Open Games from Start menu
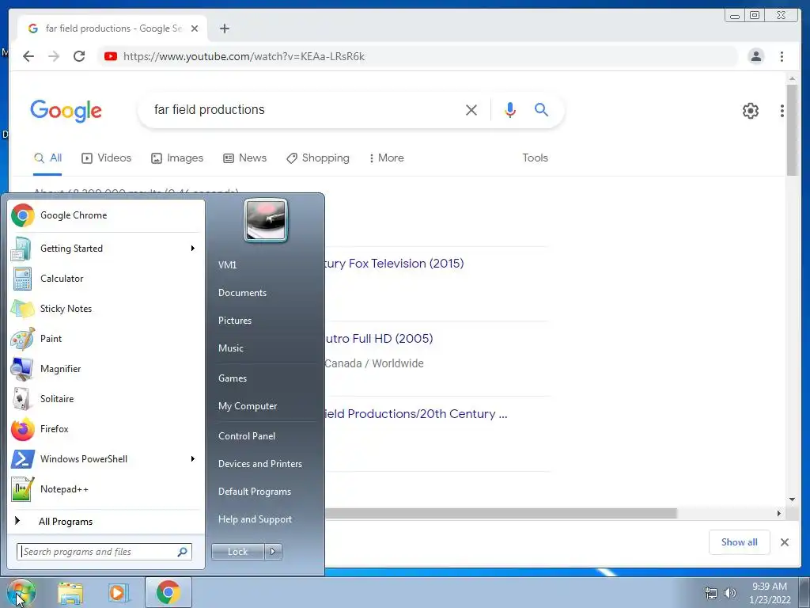810x608 pixels. [x=233, y=378]
